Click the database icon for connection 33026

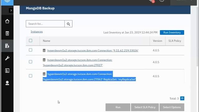[44, 50]
